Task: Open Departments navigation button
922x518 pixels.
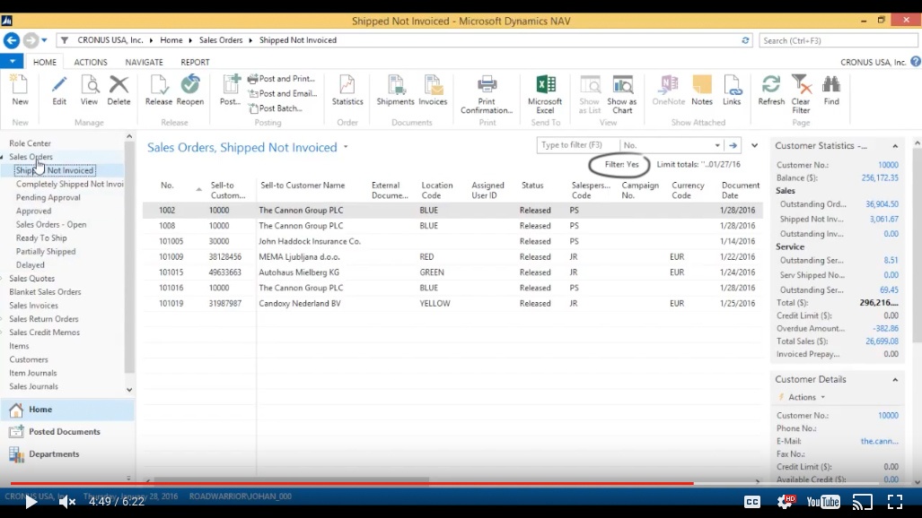Action: click(67, 454)
